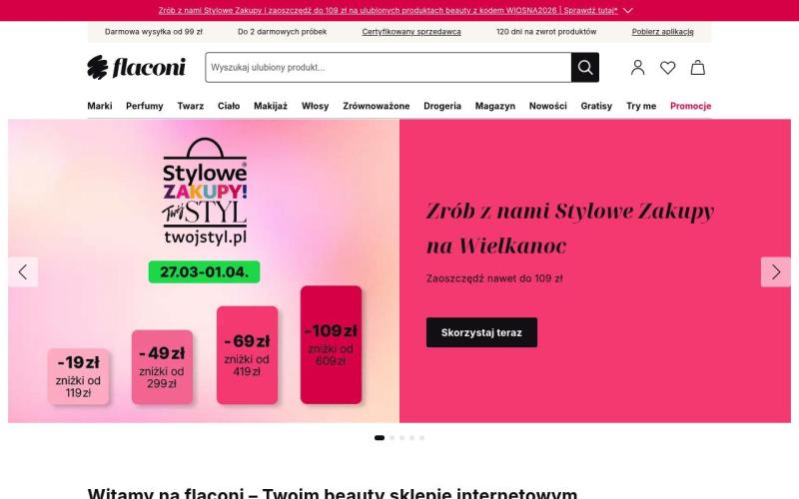Click the Certyfikowany sprzedawca link

[411, 32]
